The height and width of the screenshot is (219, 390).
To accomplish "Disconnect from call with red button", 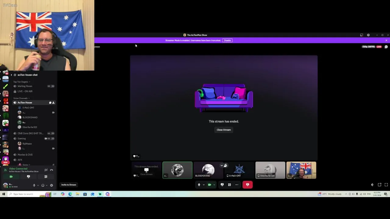I will (247, 185).
